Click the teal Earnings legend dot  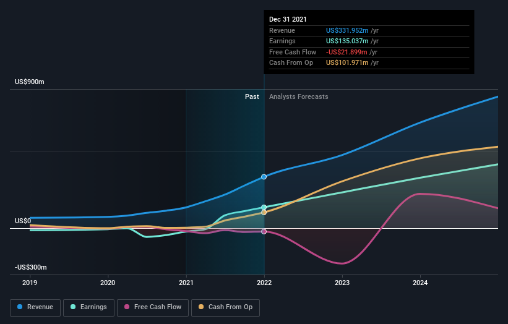(73, 307)
